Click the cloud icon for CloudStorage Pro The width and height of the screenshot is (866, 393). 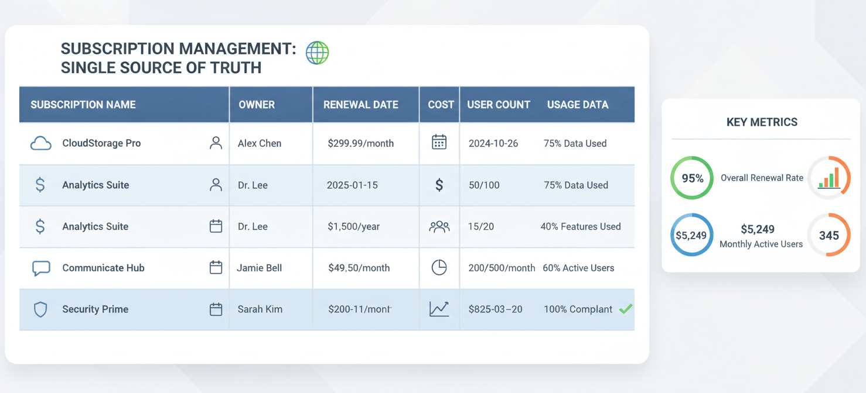coord(40,143)
